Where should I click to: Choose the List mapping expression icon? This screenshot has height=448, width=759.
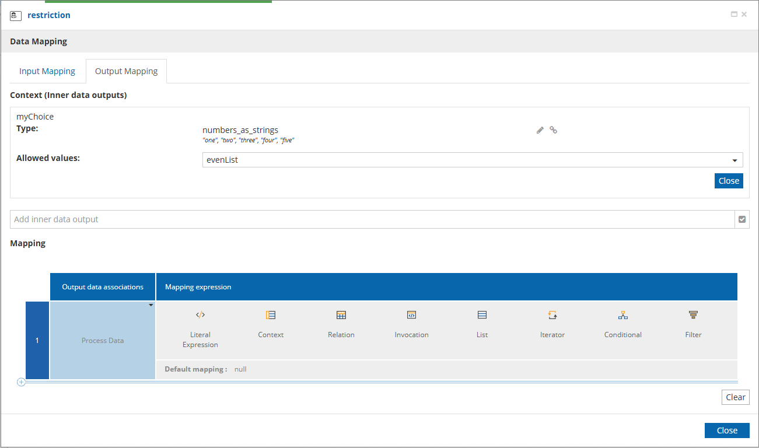[482, 315]
